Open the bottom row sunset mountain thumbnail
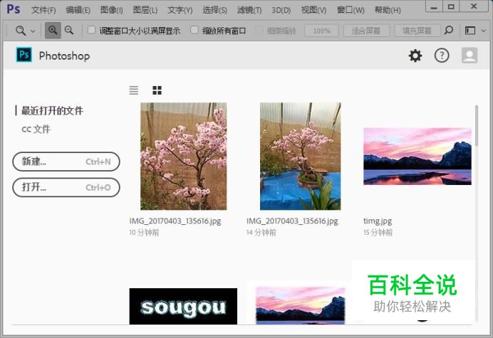Viewport: 493px width, 338px height. pyautogui.click(x=300, y=305)
